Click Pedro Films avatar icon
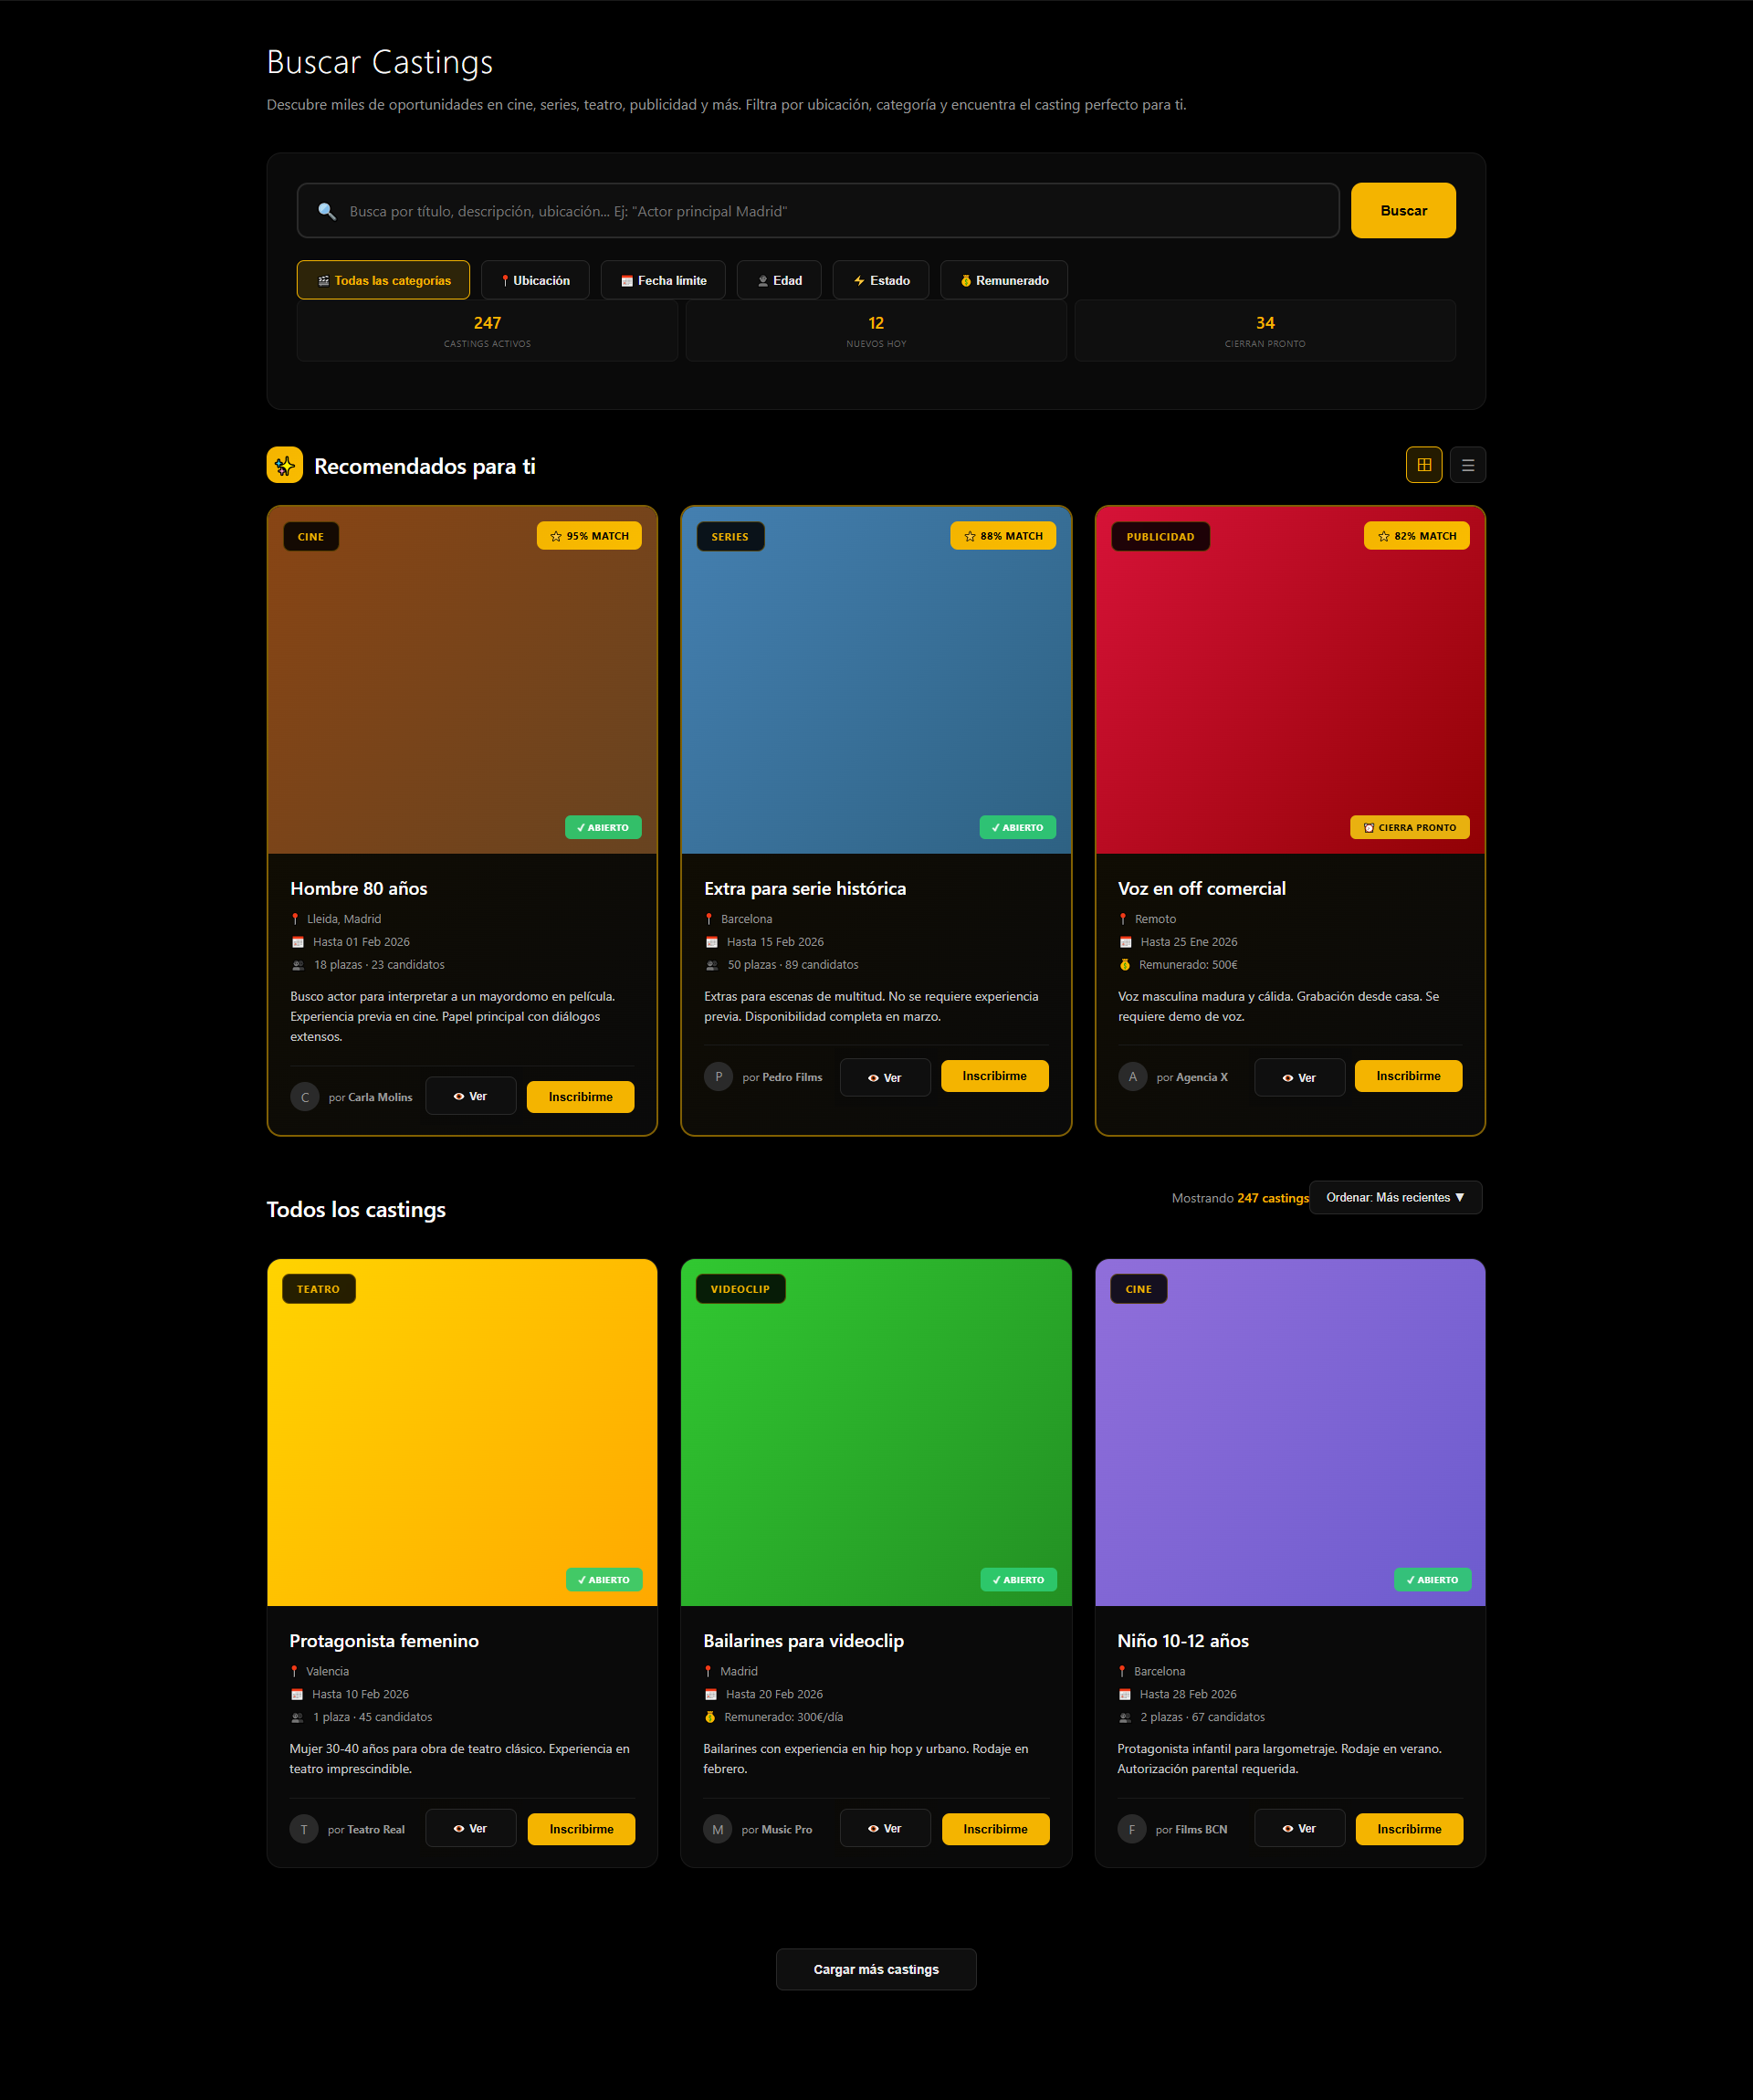 point(718,1077)
